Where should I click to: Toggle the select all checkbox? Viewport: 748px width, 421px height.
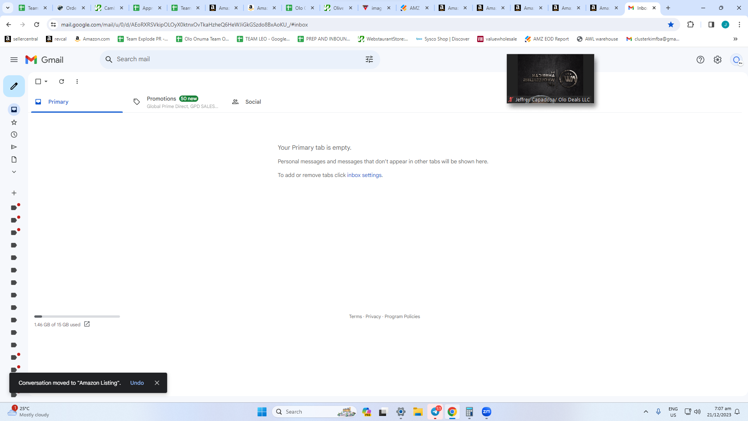[38, 81]
